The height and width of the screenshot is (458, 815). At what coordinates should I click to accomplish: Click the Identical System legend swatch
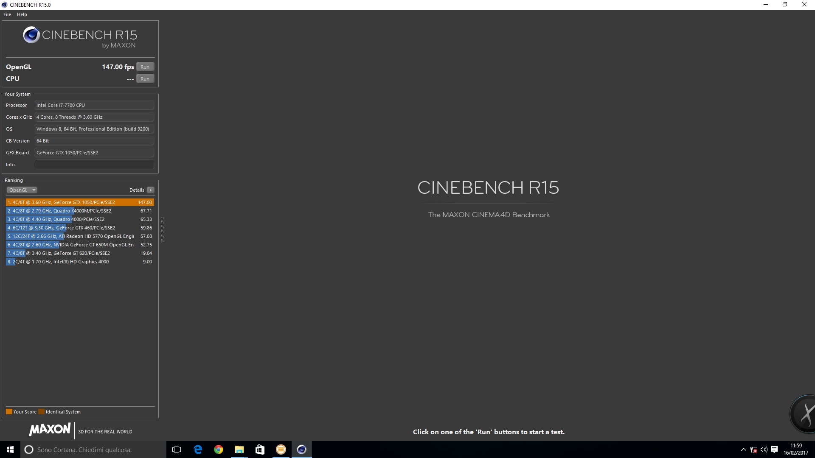(41, 412)
